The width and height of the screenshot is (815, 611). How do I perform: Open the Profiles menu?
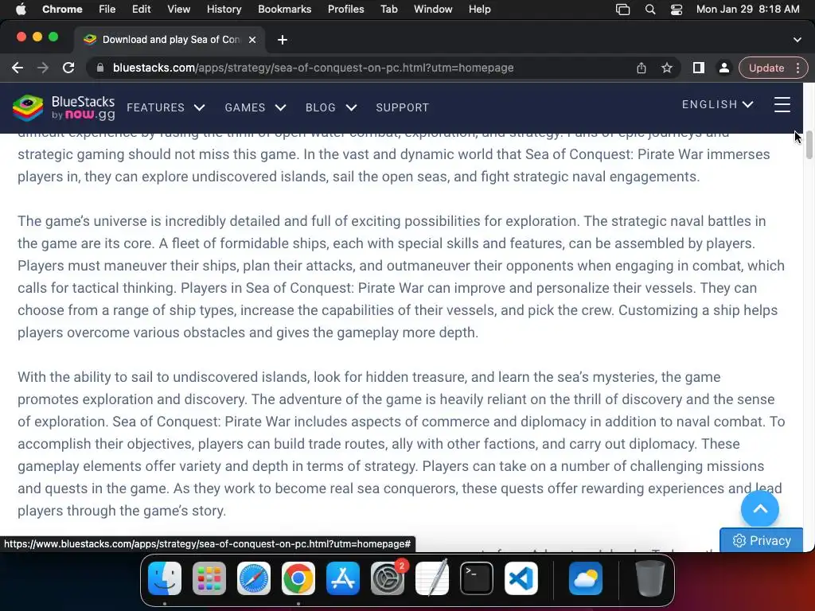pyautogui.click(x=345, y=10)
